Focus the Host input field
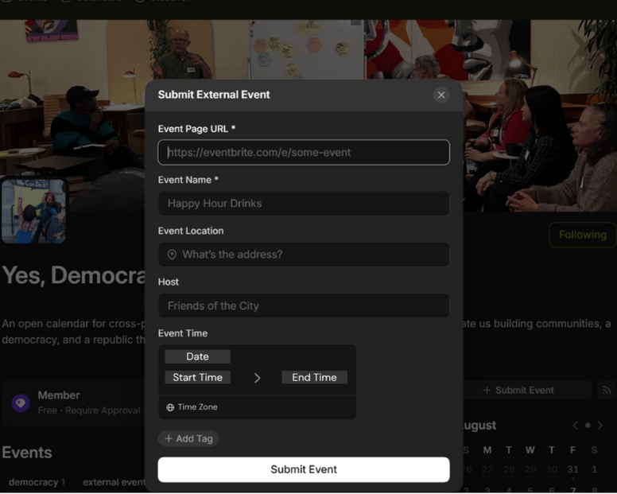Image resolution: width=617 pixels, height=494 pixels. (304, 305)
